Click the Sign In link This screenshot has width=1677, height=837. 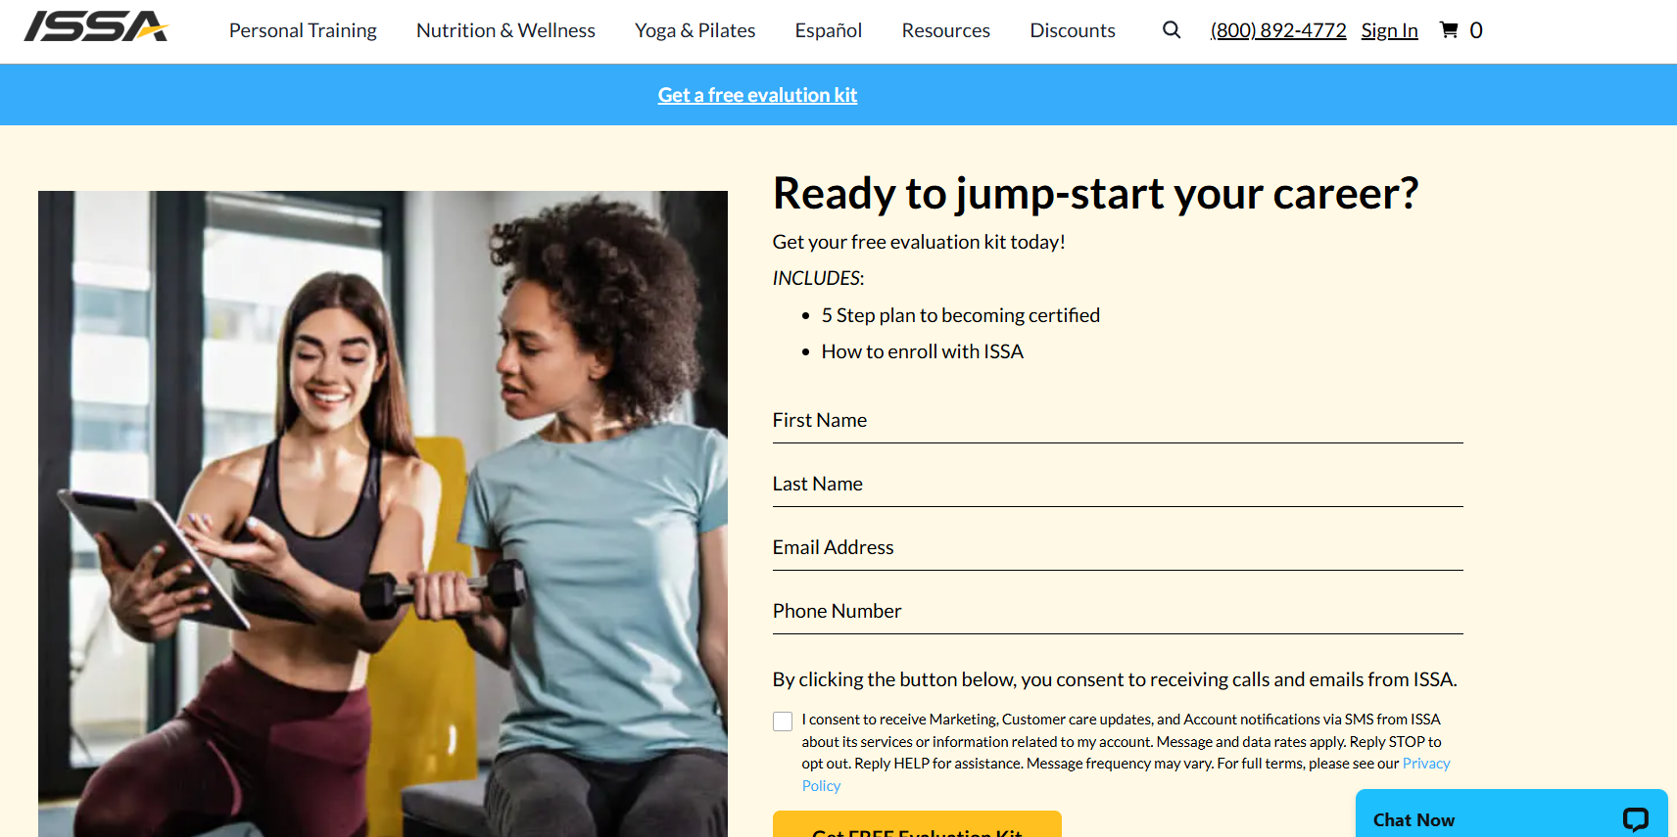1389,30
